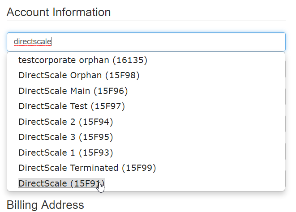The image size is (296, 212).
Task: Select DirectScale 3 (15F95) in dropdown
Action: pyautogui.click(x=66, y=137)
